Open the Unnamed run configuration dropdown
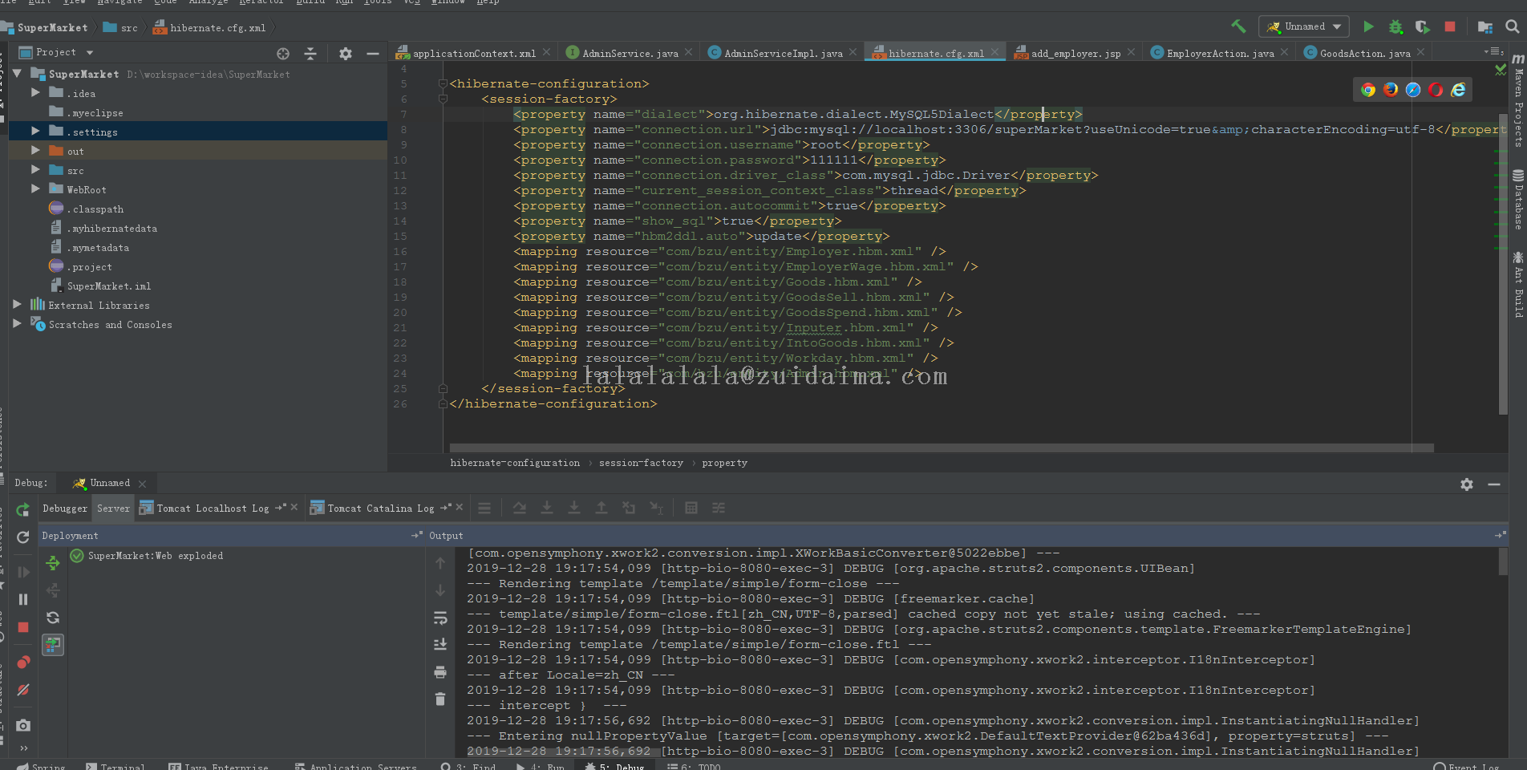The height and width of the screenshot is (770, 1527). click(x=1304, y=26)
